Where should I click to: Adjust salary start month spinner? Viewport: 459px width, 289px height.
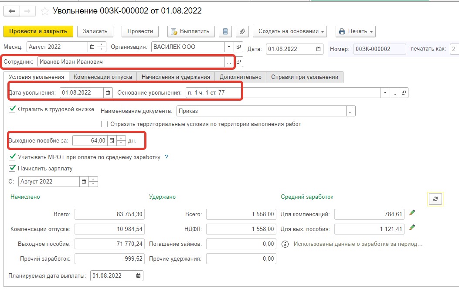tap(93, 181)
